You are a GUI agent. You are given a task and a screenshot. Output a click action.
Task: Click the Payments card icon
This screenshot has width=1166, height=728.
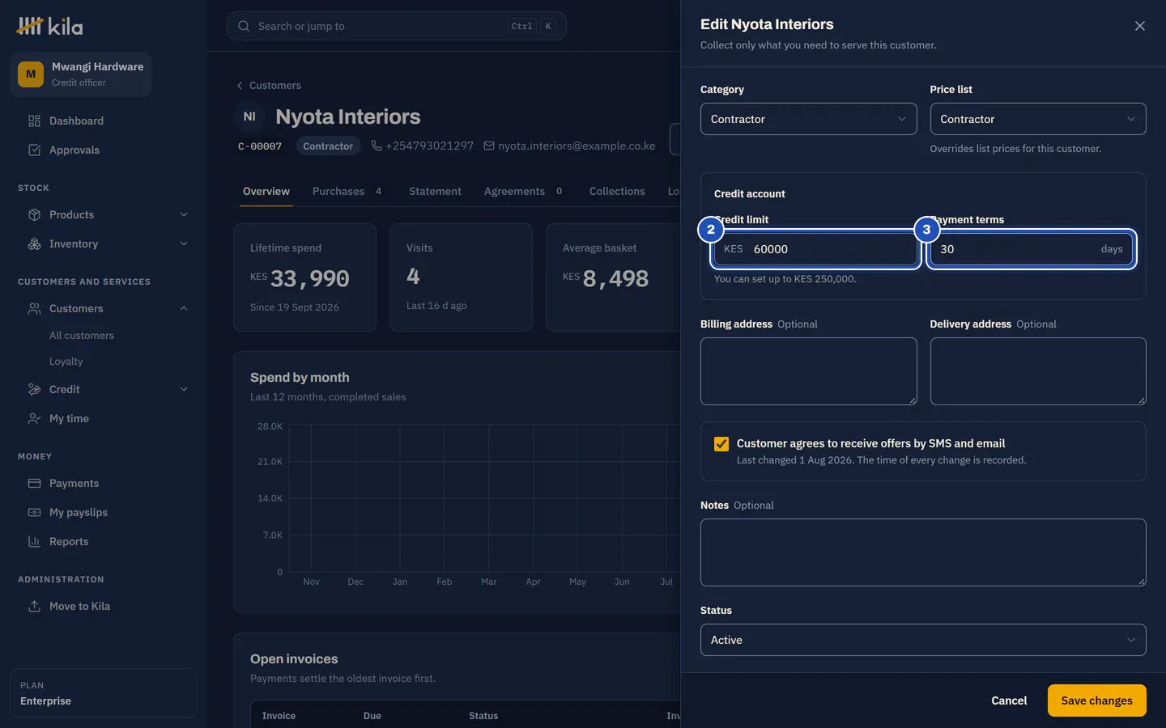click(34, 483)
